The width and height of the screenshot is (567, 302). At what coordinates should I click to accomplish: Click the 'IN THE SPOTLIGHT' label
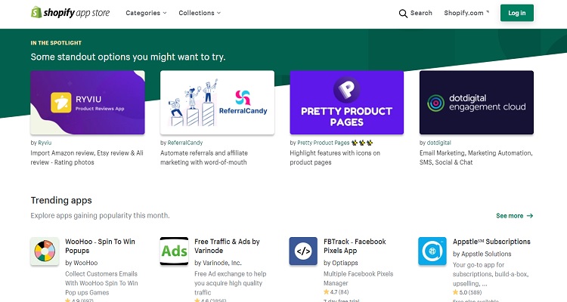56,42
